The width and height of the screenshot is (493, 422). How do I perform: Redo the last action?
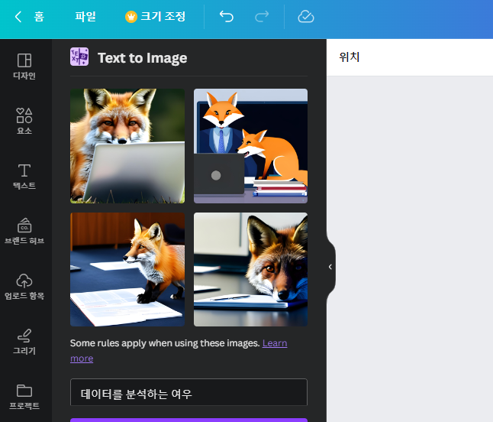(262, 16)
